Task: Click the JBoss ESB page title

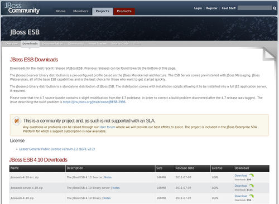Action: click(25, 32)
